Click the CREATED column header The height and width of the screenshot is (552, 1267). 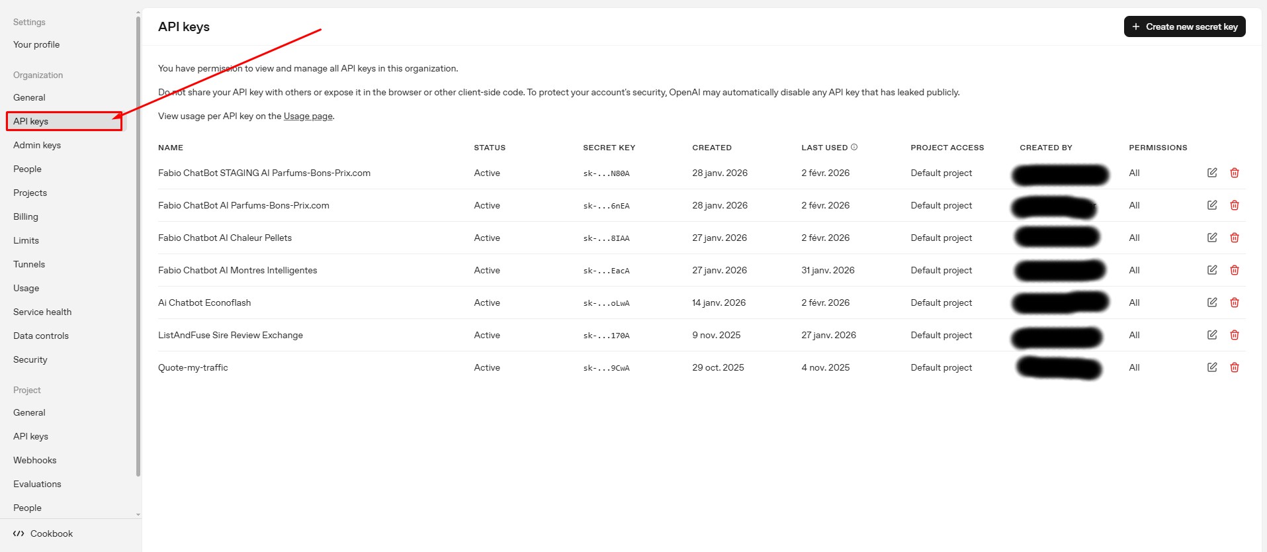coord(712,148)
